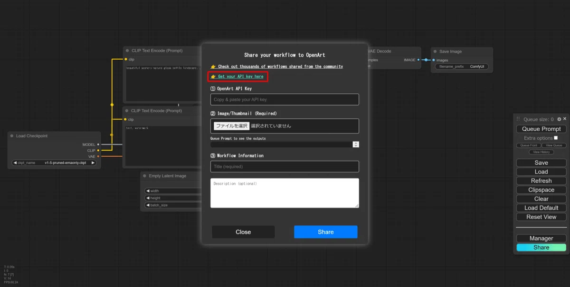Decrease the width value using left arrow
The image size is (570, 287).
coord(148,191)
